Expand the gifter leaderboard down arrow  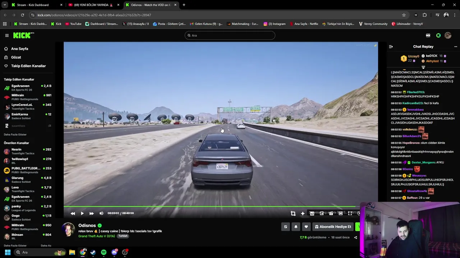423,67
